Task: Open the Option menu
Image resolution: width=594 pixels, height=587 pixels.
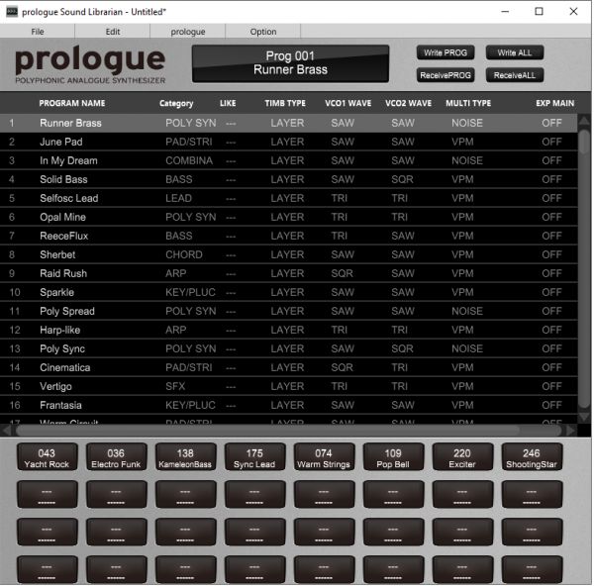Action: 263,32
